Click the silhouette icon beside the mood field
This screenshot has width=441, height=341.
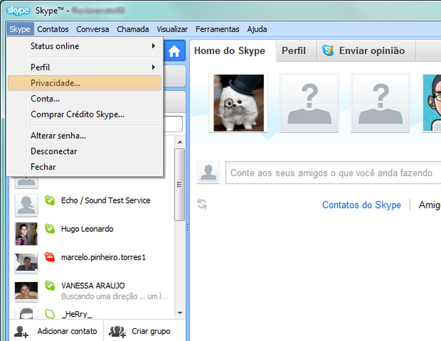click(208, 173)
